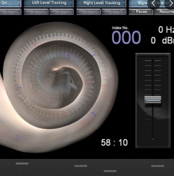The image size is (174, 176).
Task: Click the Index No. 000 value
Action: point(126,37)
